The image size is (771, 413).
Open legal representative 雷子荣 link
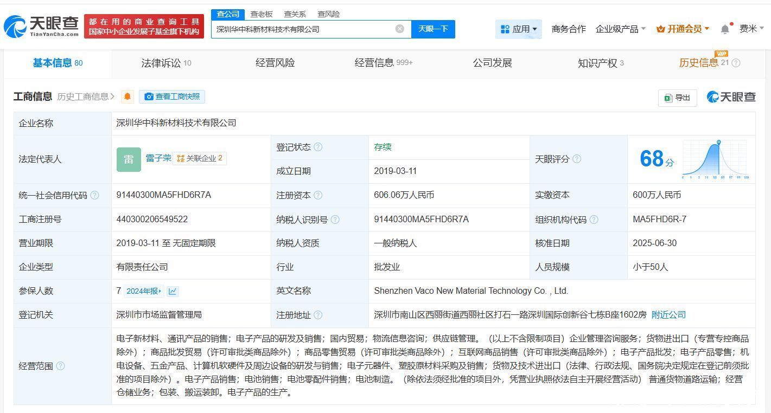click(x=158, y=158)
